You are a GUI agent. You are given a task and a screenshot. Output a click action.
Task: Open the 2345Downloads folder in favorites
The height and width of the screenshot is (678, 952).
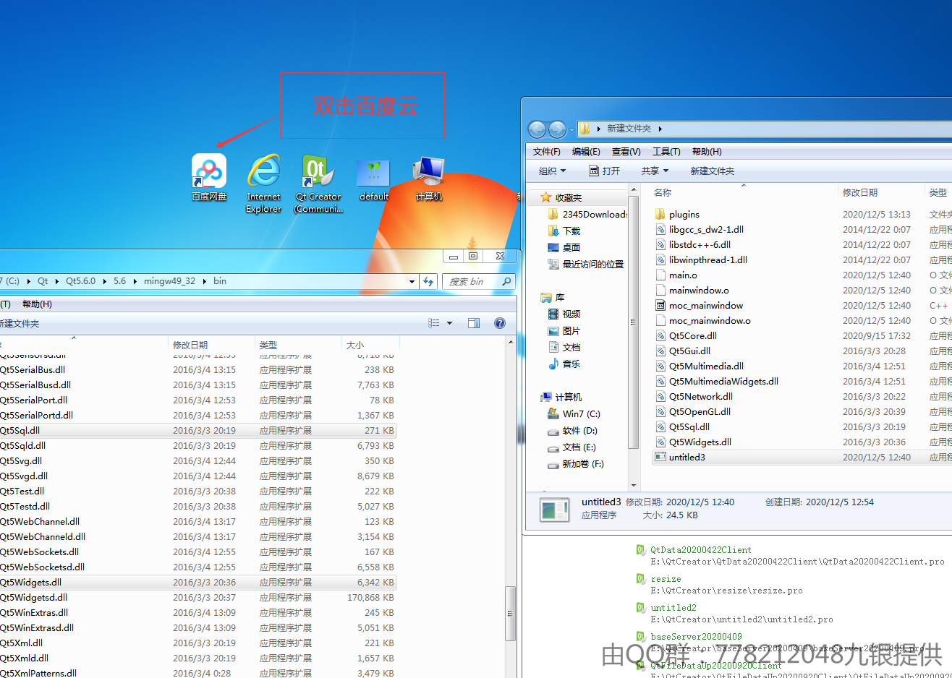tap(588, 214)
